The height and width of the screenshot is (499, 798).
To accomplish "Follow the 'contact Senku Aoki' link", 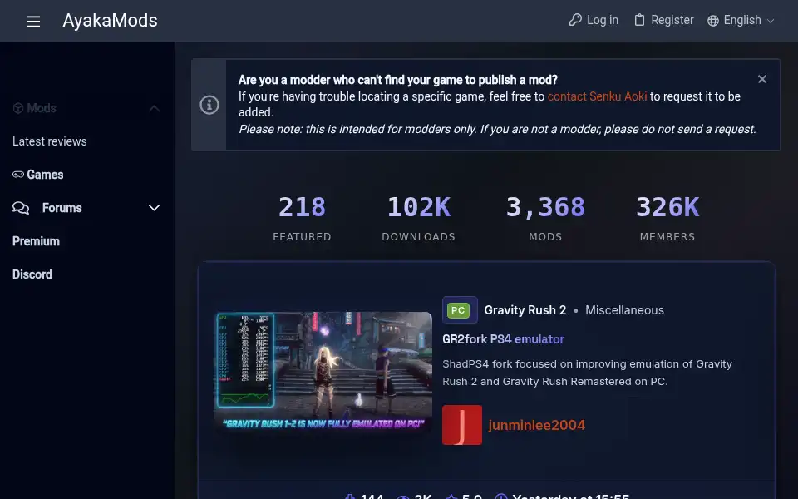I will point(597,96).
